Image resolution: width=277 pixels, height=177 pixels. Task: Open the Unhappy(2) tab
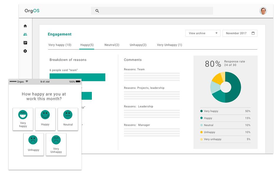tap(138, 45)
